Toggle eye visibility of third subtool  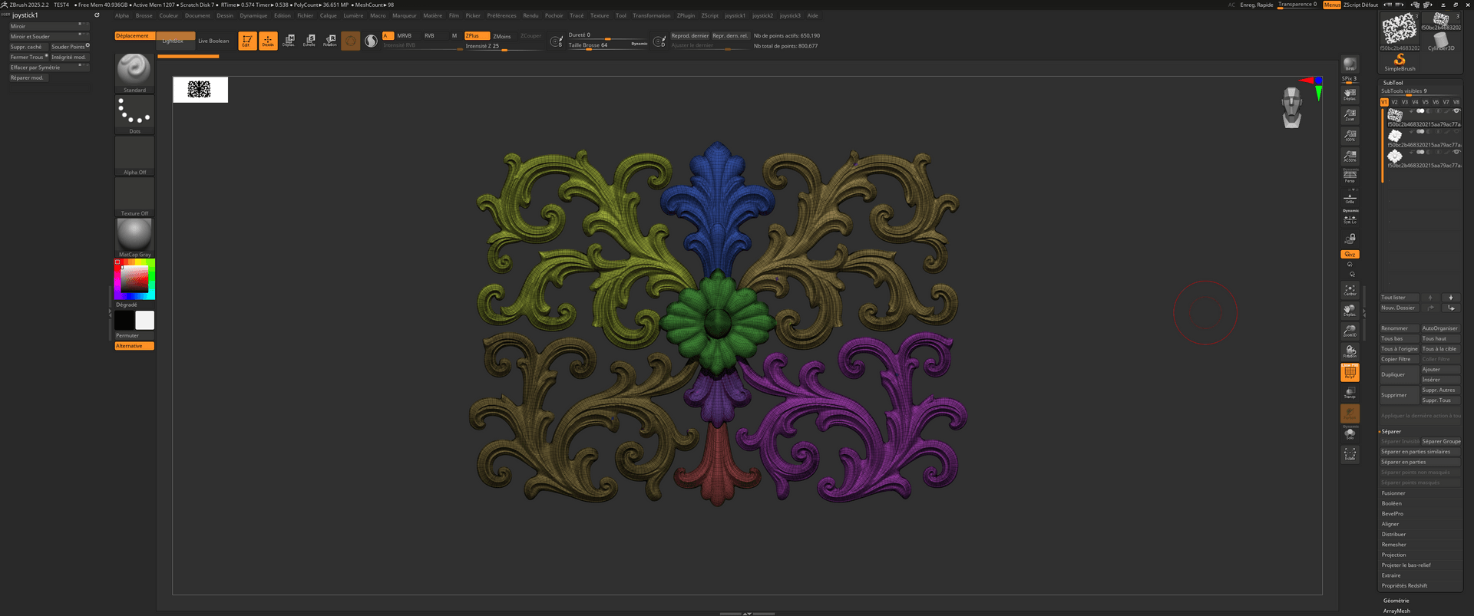(x=1456, y=152)
